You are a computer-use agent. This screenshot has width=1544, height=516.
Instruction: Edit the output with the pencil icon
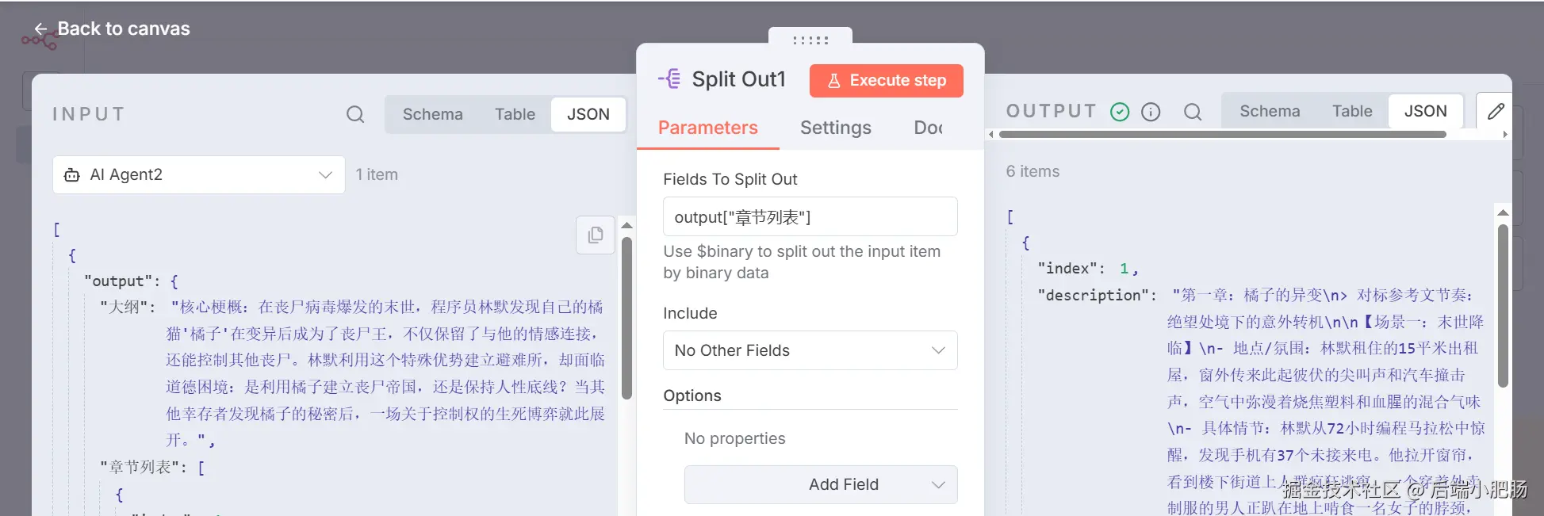pyautogui.click(x=1495, y=112)
